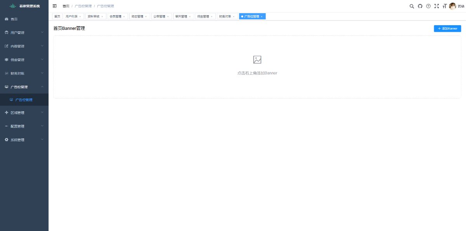Select 广告位管理 submenu item in sidebar
Screen dimensions: 466x231
coord(24,100)
